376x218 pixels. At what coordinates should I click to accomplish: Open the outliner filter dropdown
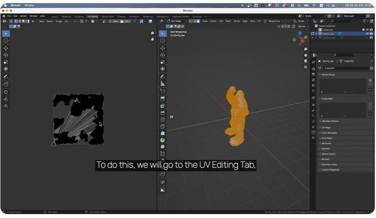[365, 21]
